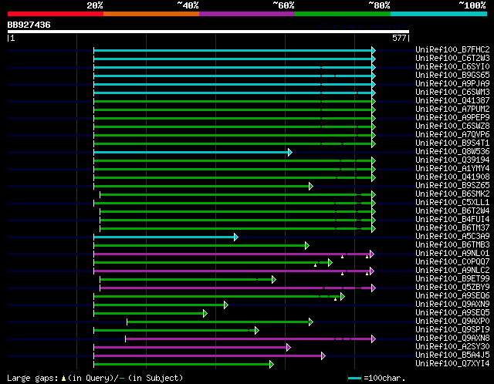Click the red 20% legend segment

coord(56,14)
